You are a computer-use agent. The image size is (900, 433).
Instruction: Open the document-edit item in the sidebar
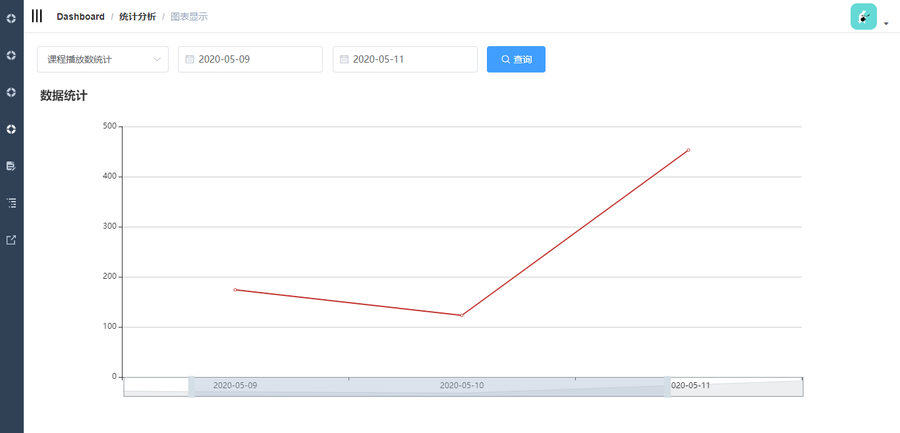click(x=11, y=166)
